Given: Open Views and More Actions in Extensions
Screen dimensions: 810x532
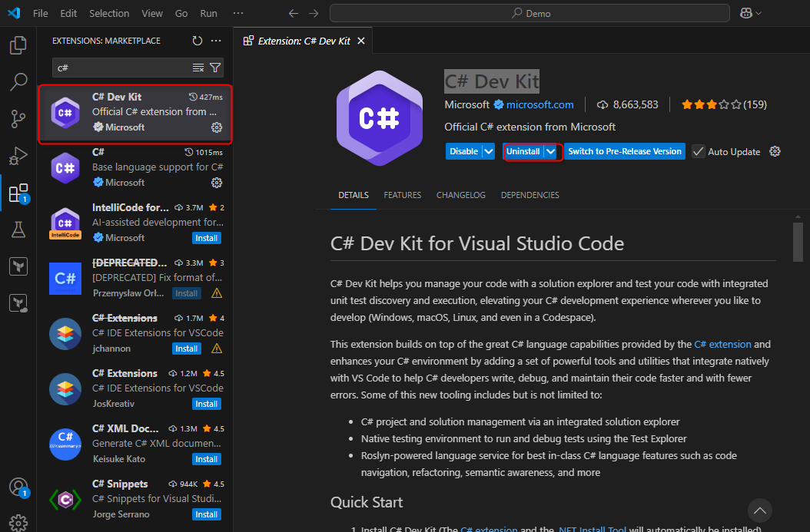Looking at the screenshot, I should [216, 41].
